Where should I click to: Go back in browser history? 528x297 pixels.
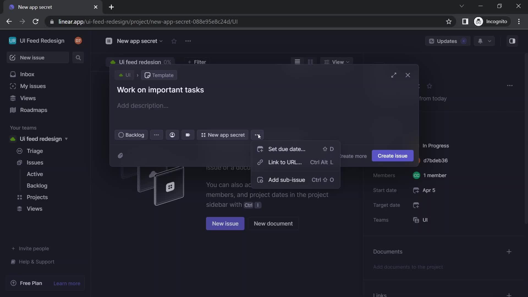click(x=9, y=21)
